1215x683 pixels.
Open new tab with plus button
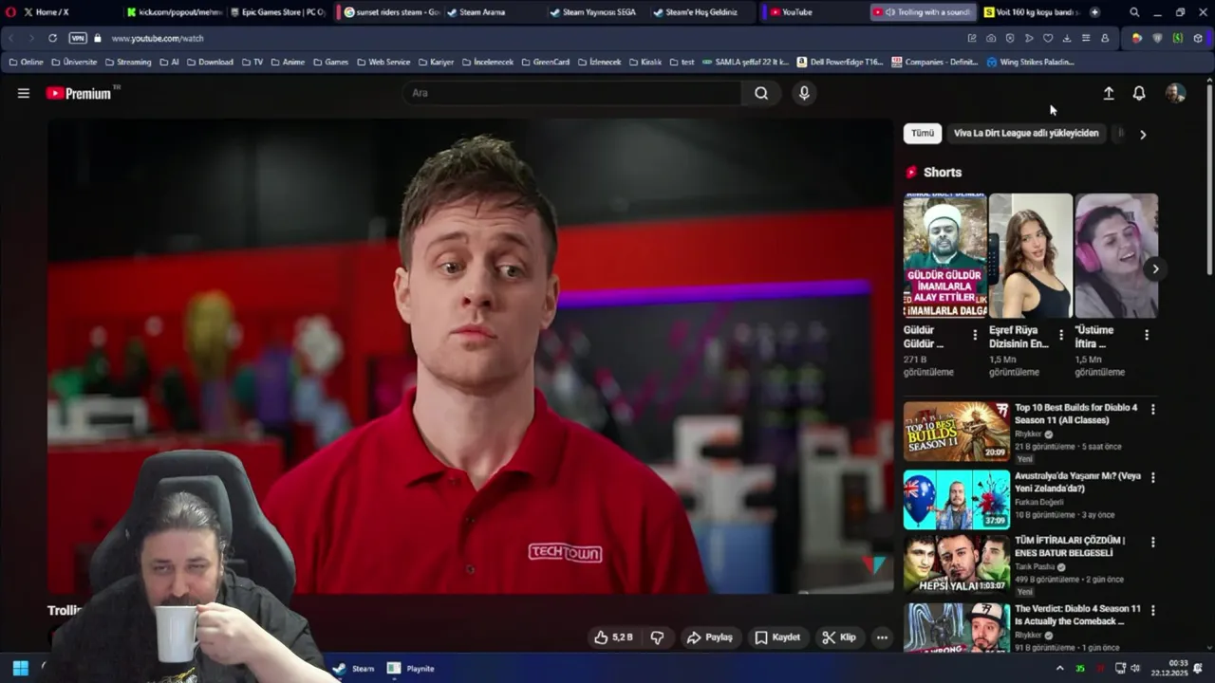point(1094,12)
